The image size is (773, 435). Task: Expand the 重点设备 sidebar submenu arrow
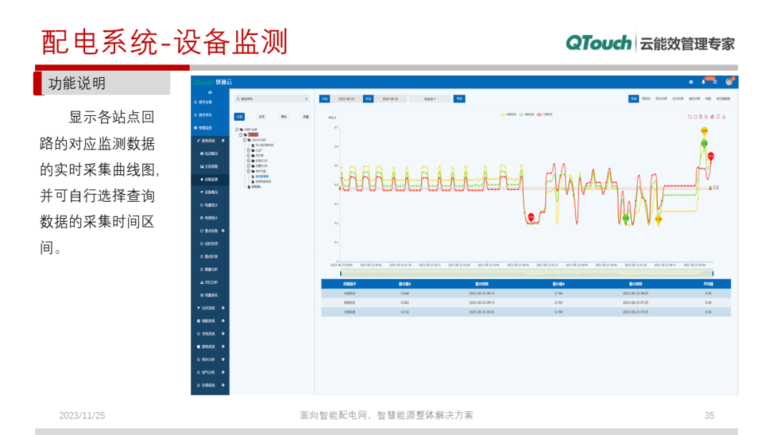pos(223,230)
